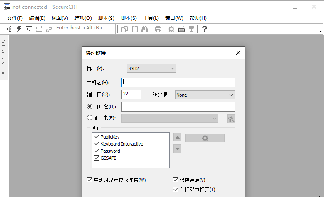Click the Quick Connect lightning bolt icon
The width and height of the screenshot is (324, 197).
[19, 29]
